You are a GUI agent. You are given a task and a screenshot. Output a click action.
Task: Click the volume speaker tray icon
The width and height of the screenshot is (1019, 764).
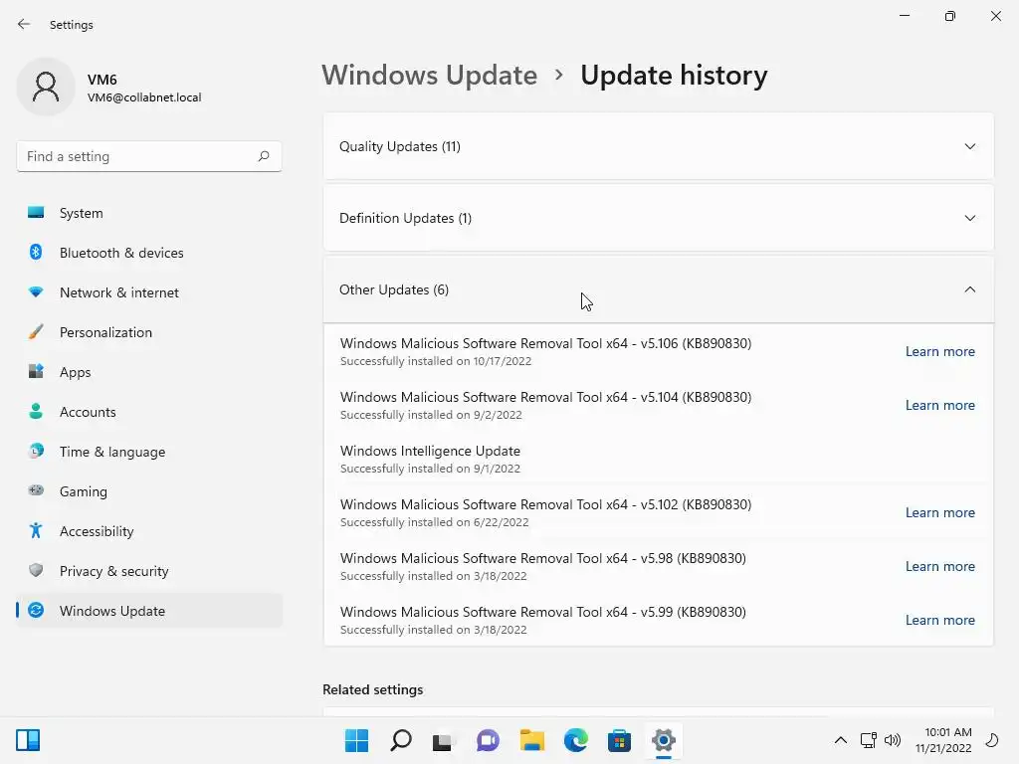pos(893,740)
